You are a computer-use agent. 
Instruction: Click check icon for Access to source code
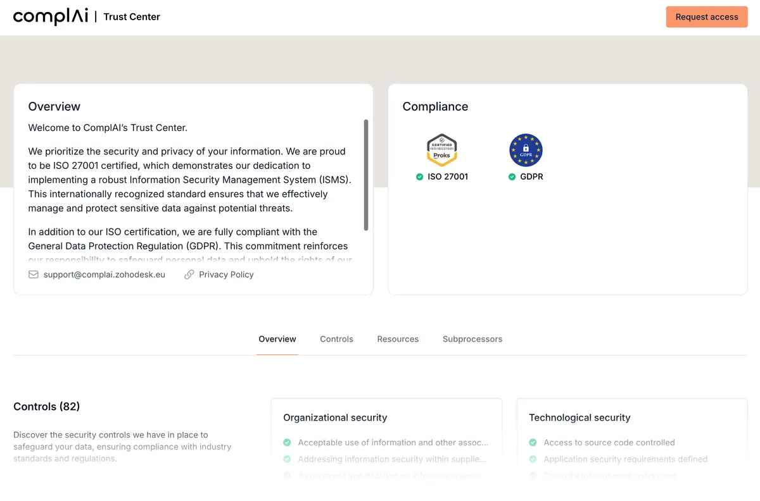(533, 443)
